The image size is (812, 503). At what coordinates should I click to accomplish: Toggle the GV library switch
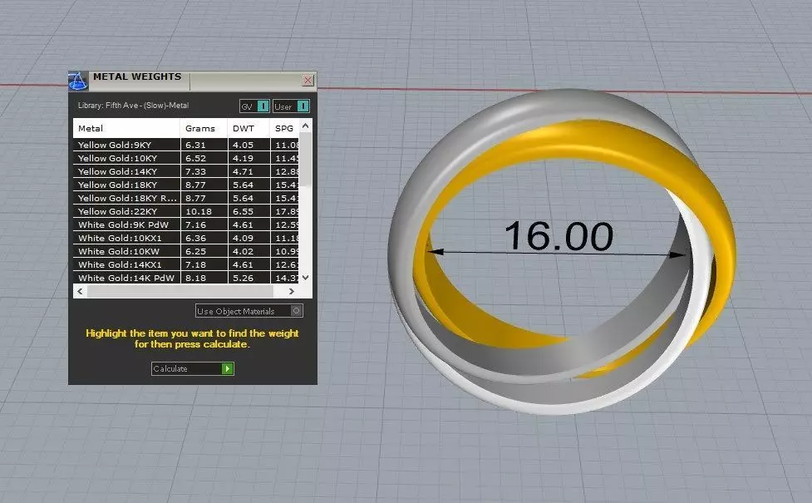(254, 106)
